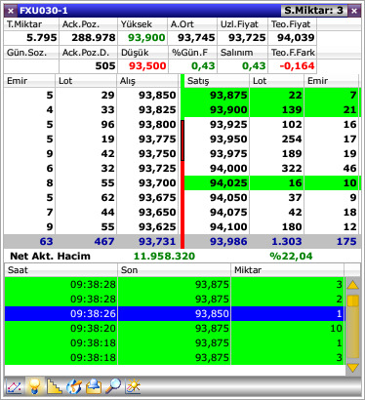
Task: Toggle the light bulb icon in toolbar
Action: pyautogui.click(x=35, y=387)
